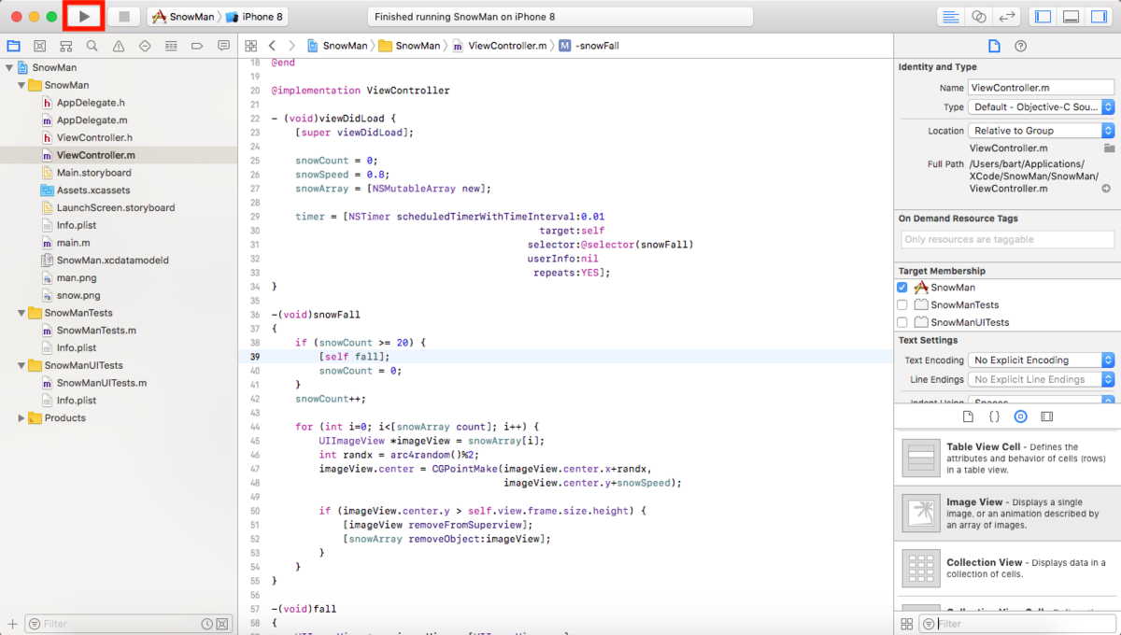Choose the iPhone 8 run destination
This screenshot has width=1121, height=635.
[x=254, y=17]
